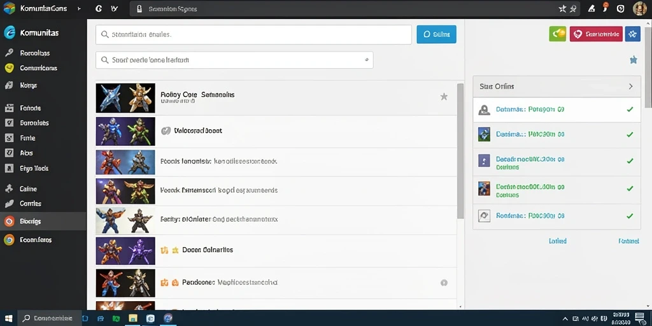
Task: Focus the top search field in the main area
Action: point(253,34)
